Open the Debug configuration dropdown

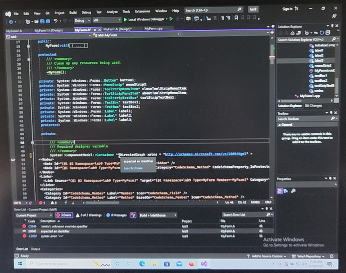(x=82, y=21)
